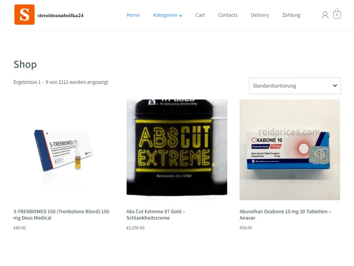Viewport: 354px width, 266px height.
Task: Open Aburaihan Oxabone 10 mg title link
Action: pos(285,215)
